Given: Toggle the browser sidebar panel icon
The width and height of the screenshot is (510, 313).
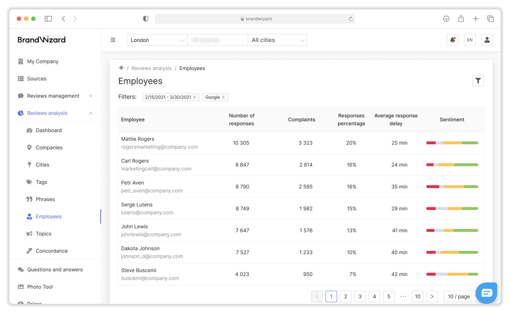Looking at the screenshot, I should pyautogui.click(x=48, y=19).
